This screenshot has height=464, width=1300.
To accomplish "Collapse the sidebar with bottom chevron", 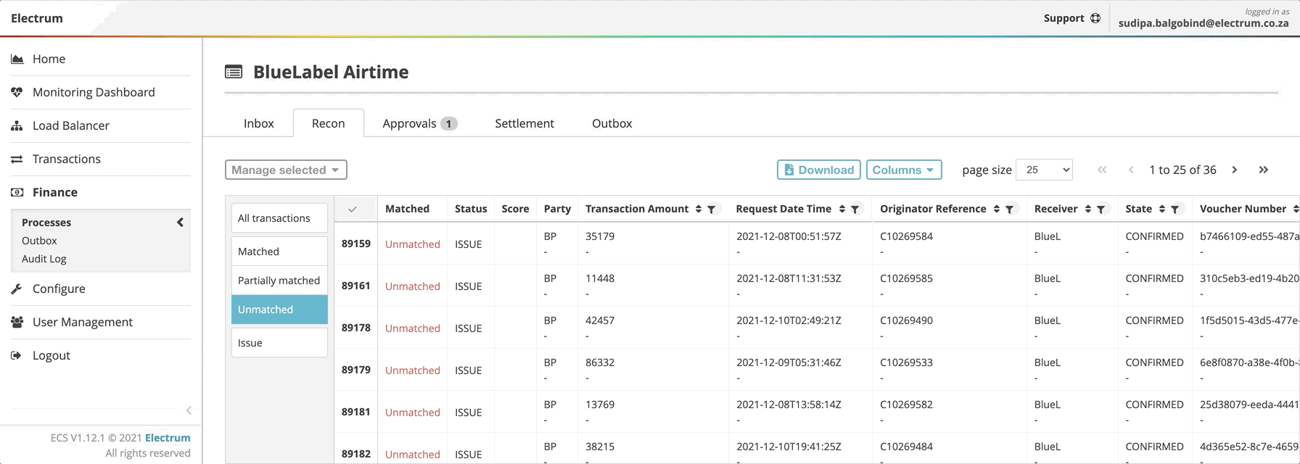I will [189, 410].
